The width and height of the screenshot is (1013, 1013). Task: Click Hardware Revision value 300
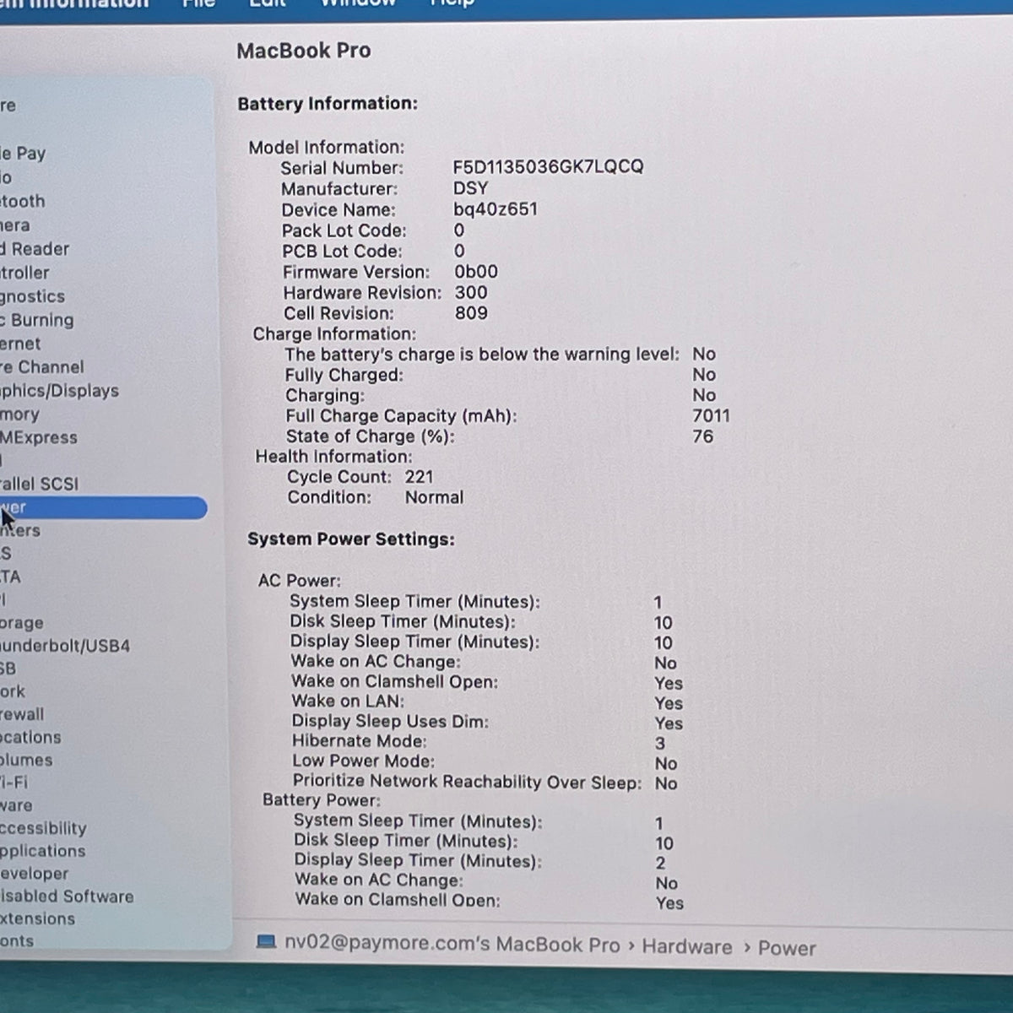pyautogui.click(x=471, y=292)
